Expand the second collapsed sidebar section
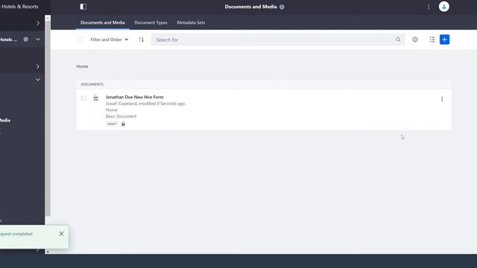Viewport: 477px width, 268px height. tap(38, 66)
